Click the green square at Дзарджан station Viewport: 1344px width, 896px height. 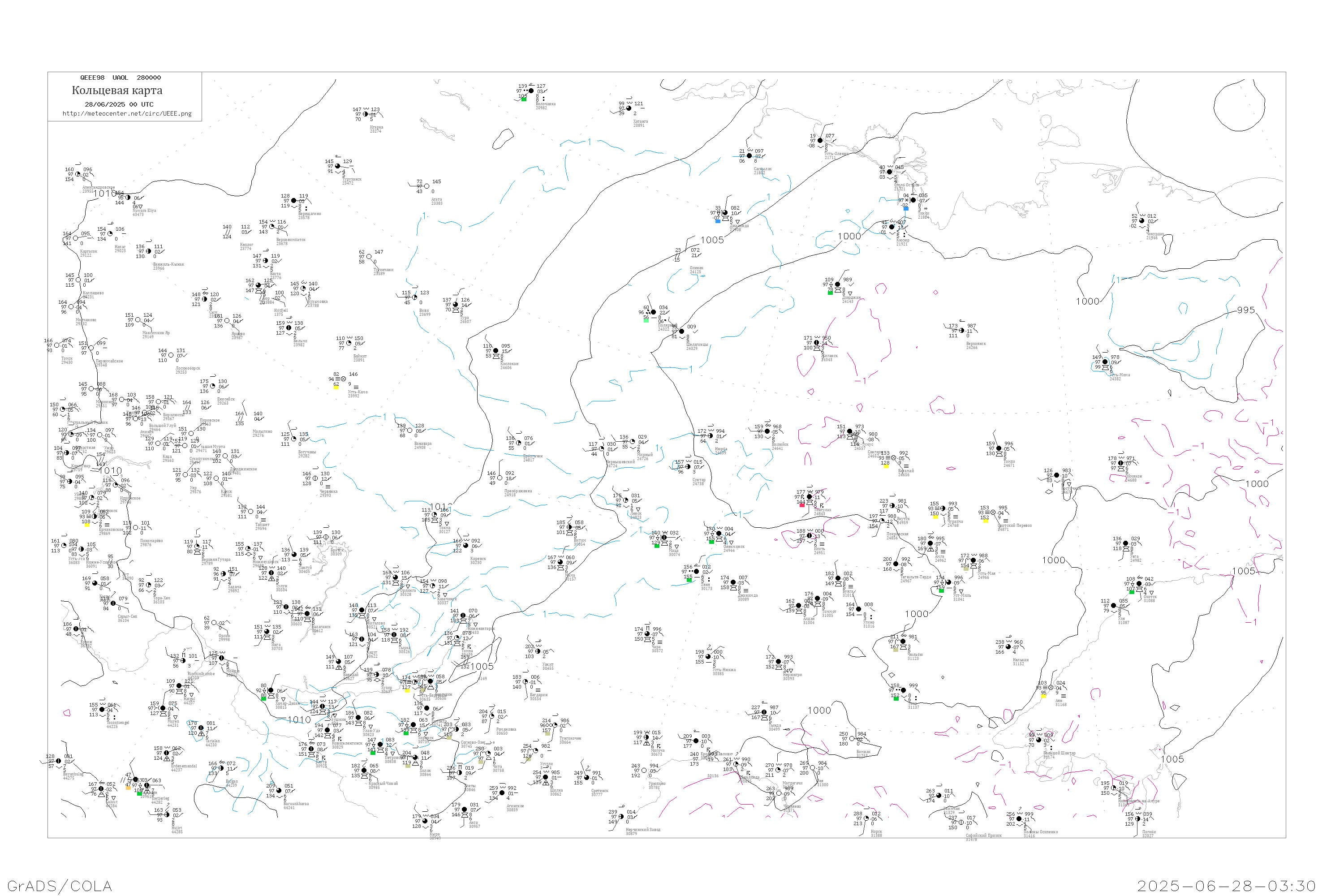click(x=830, y=293)
